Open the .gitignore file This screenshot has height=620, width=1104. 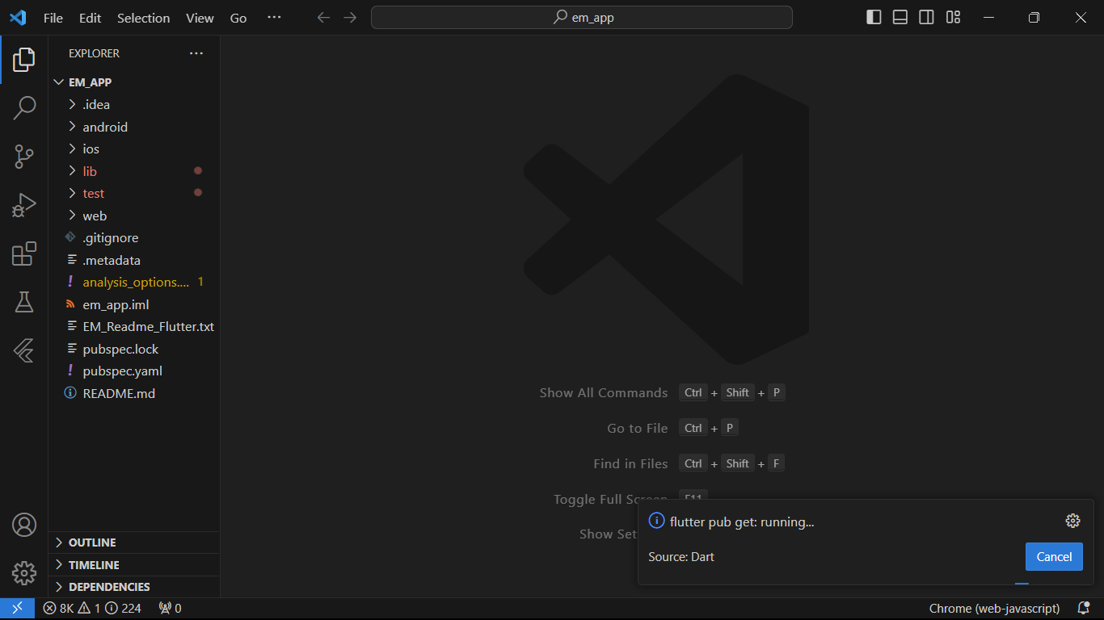coord(134,238)
